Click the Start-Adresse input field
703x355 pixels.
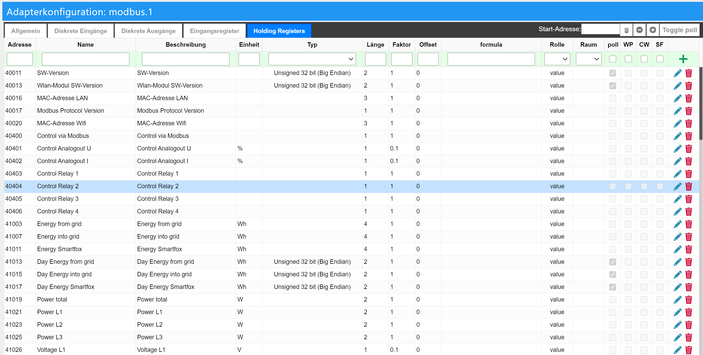click(600, 29)
